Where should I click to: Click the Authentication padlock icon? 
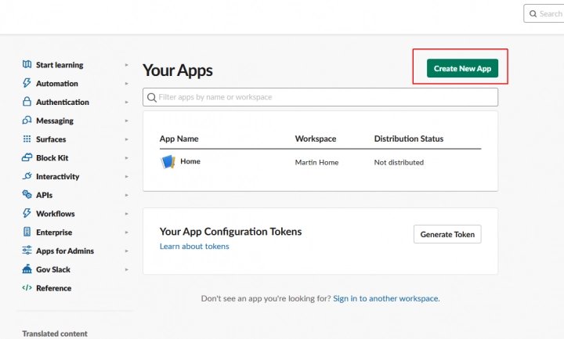(27, 102)
